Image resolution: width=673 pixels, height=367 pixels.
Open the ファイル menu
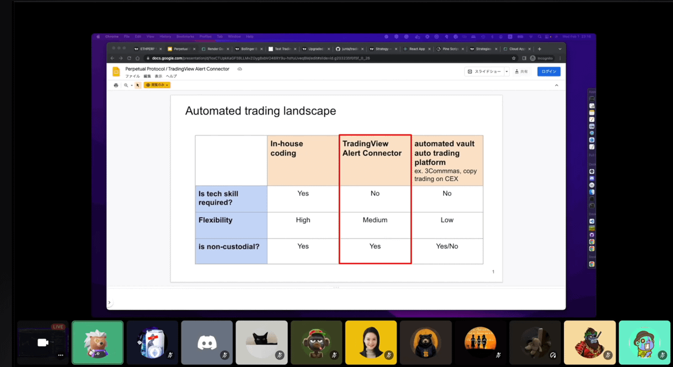point(132,76)
